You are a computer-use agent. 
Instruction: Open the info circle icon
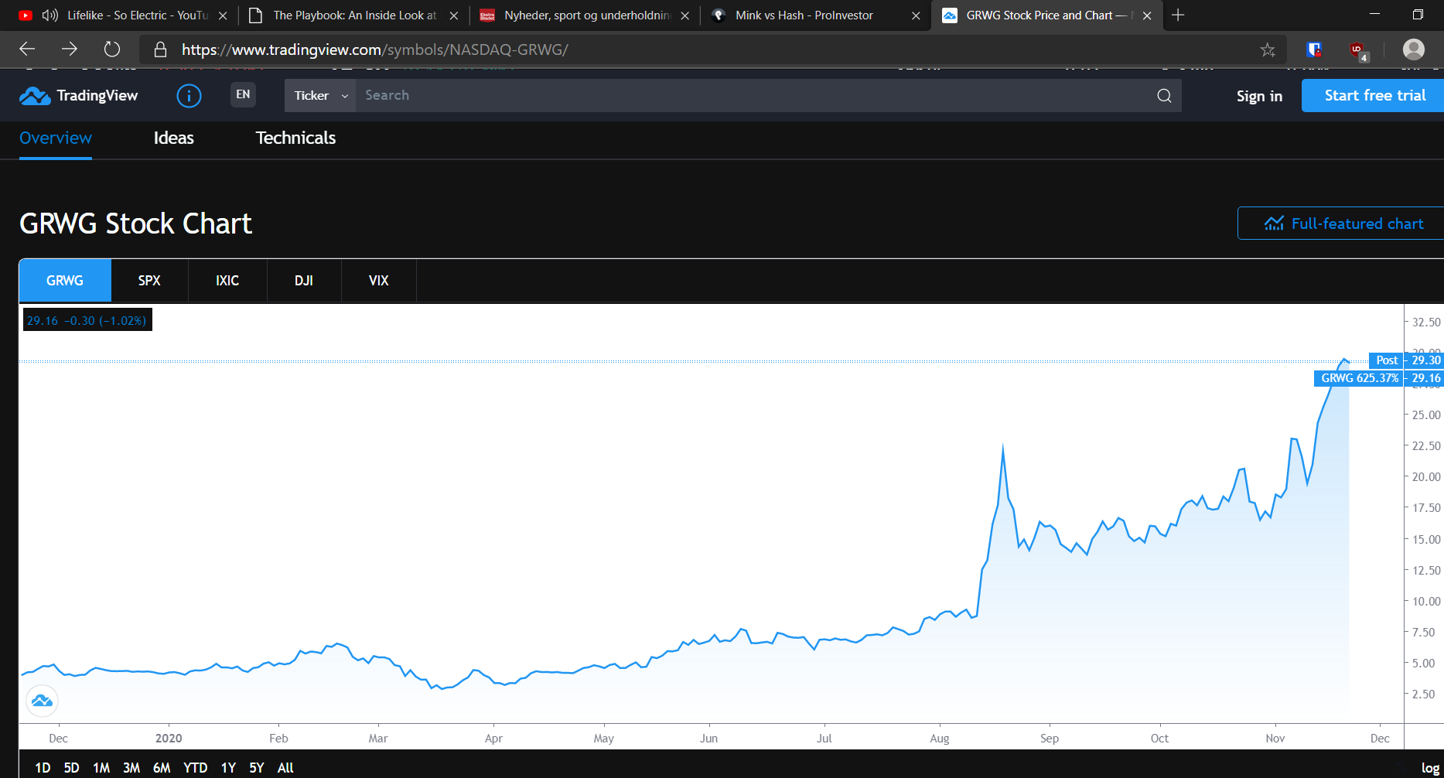pyautogui.click(x=189, y=96)
